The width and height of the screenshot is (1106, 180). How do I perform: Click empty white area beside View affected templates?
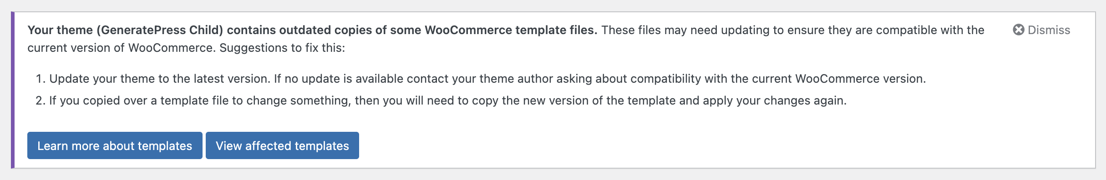pos(683,145)
